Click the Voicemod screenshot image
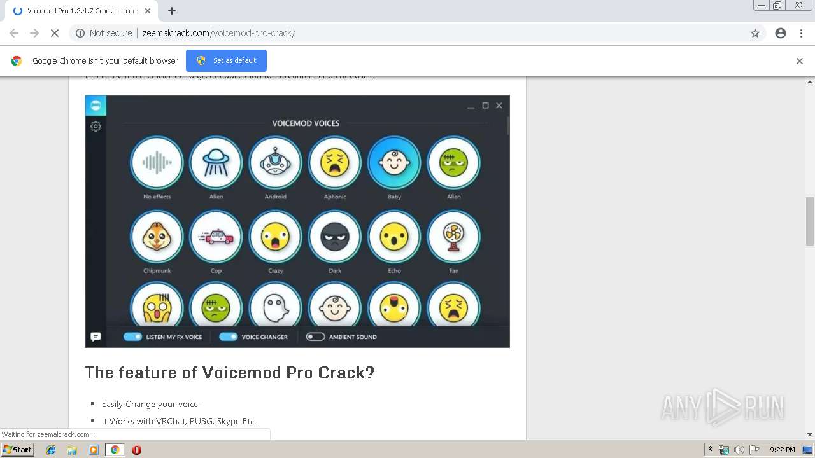815x458 pixels. (x=297, y=221)
